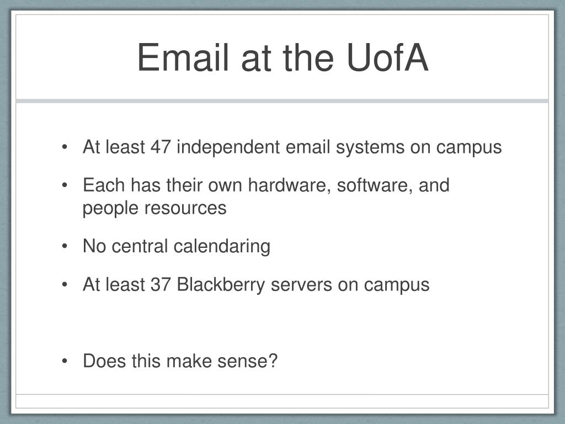Select the bullet point before 'Each has their own'
565x424 pixels.
click(x=65, y=185)
